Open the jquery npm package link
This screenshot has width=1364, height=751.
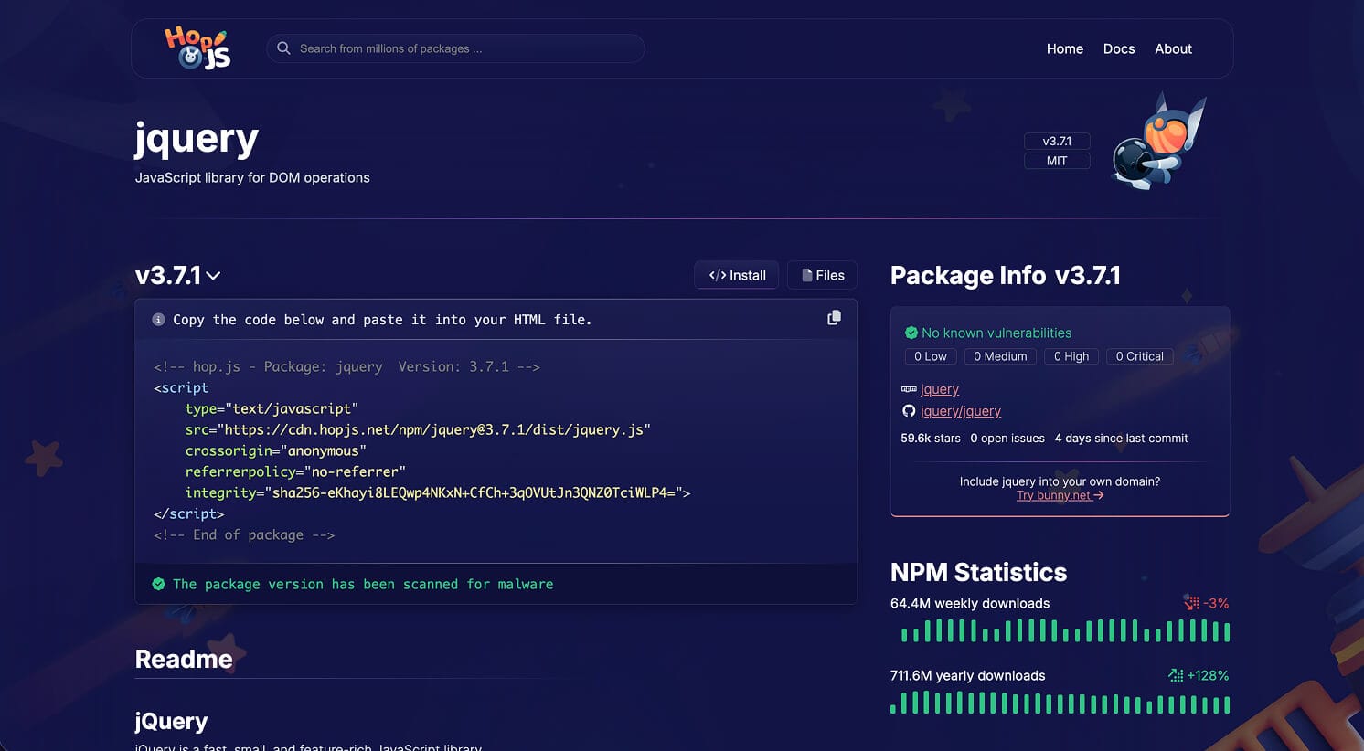(940, 389)
